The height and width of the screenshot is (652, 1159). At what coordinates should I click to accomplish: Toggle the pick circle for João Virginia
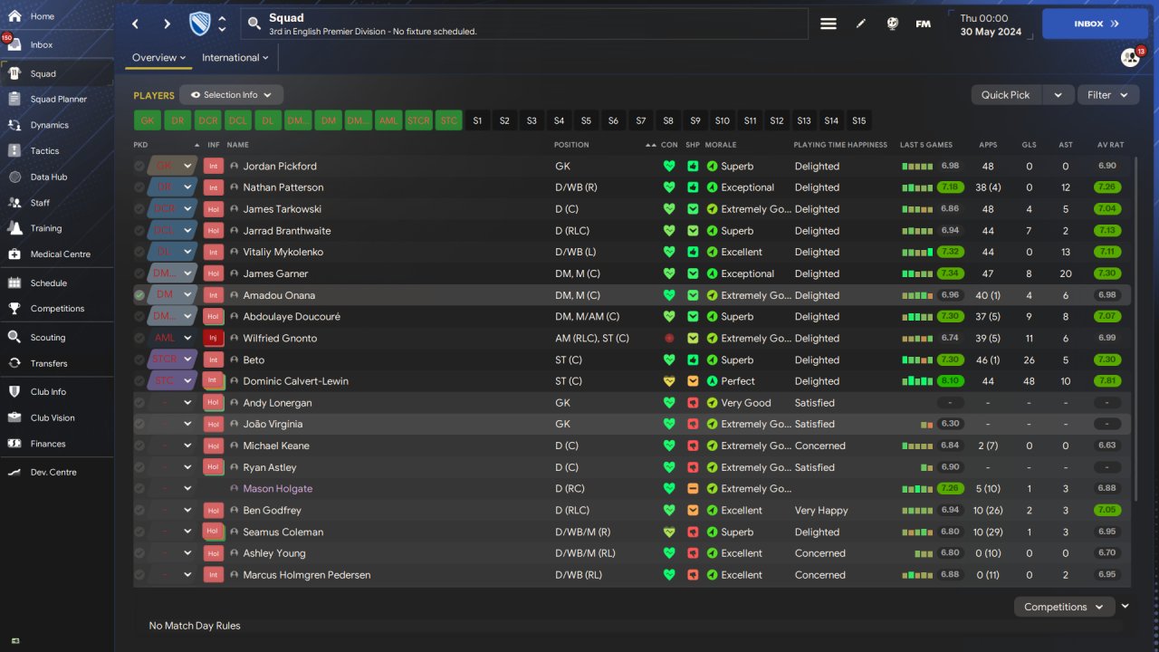139,425
